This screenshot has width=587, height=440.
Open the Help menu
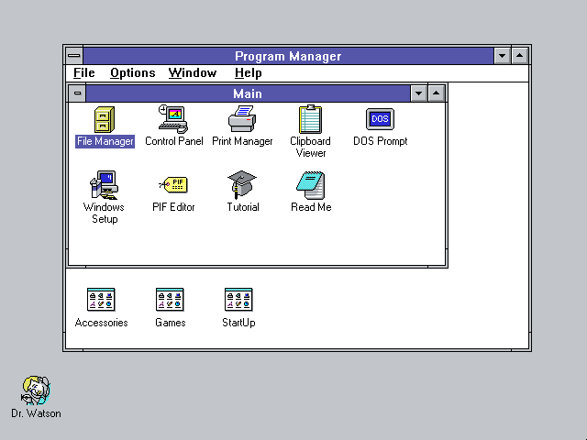click(x=248, y=73)
